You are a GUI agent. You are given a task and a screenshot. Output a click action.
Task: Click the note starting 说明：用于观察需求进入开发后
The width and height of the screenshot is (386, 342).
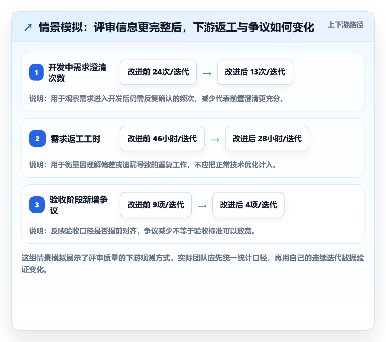point(157,98)
